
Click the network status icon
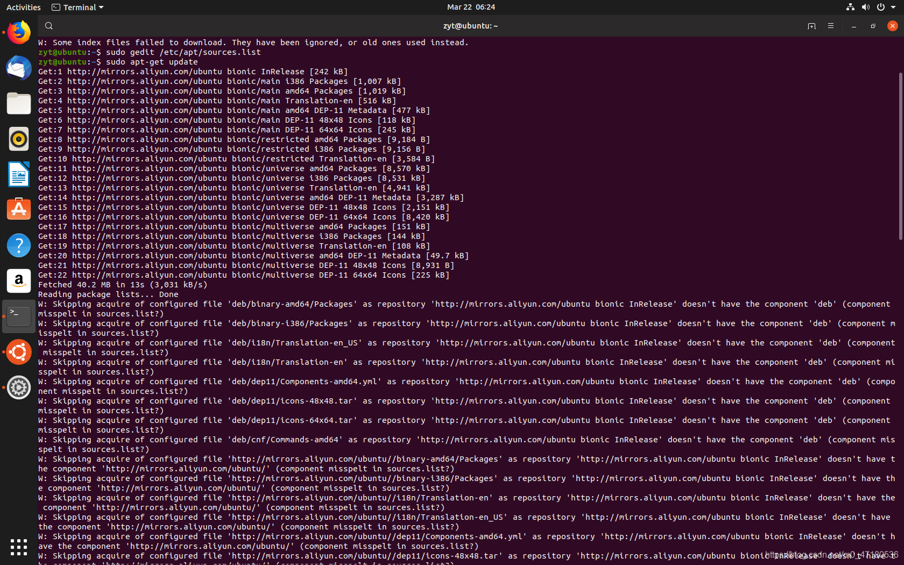[850, 8]
